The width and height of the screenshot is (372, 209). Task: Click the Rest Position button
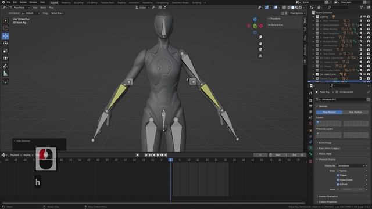click(x=356, y=112)
